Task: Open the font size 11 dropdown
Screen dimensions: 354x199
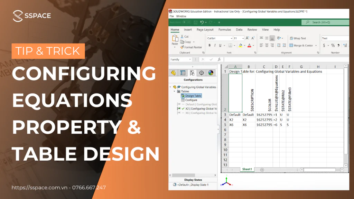Action: 243,38
